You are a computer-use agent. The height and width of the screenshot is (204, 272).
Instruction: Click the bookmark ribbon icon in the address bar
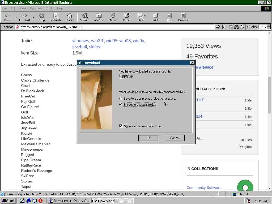[224, 27]
